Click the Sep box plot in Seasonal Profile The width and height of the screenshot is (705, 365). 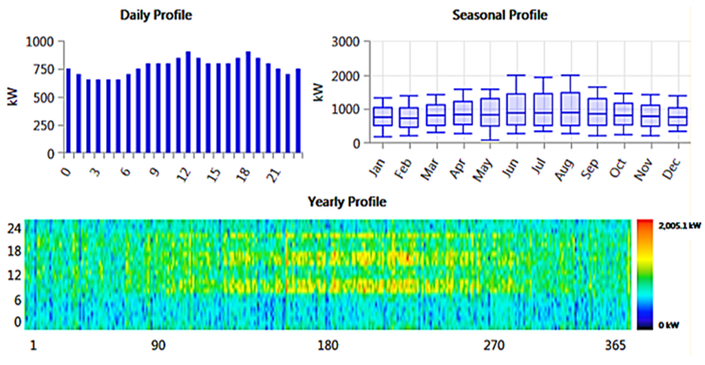[597, 111]
